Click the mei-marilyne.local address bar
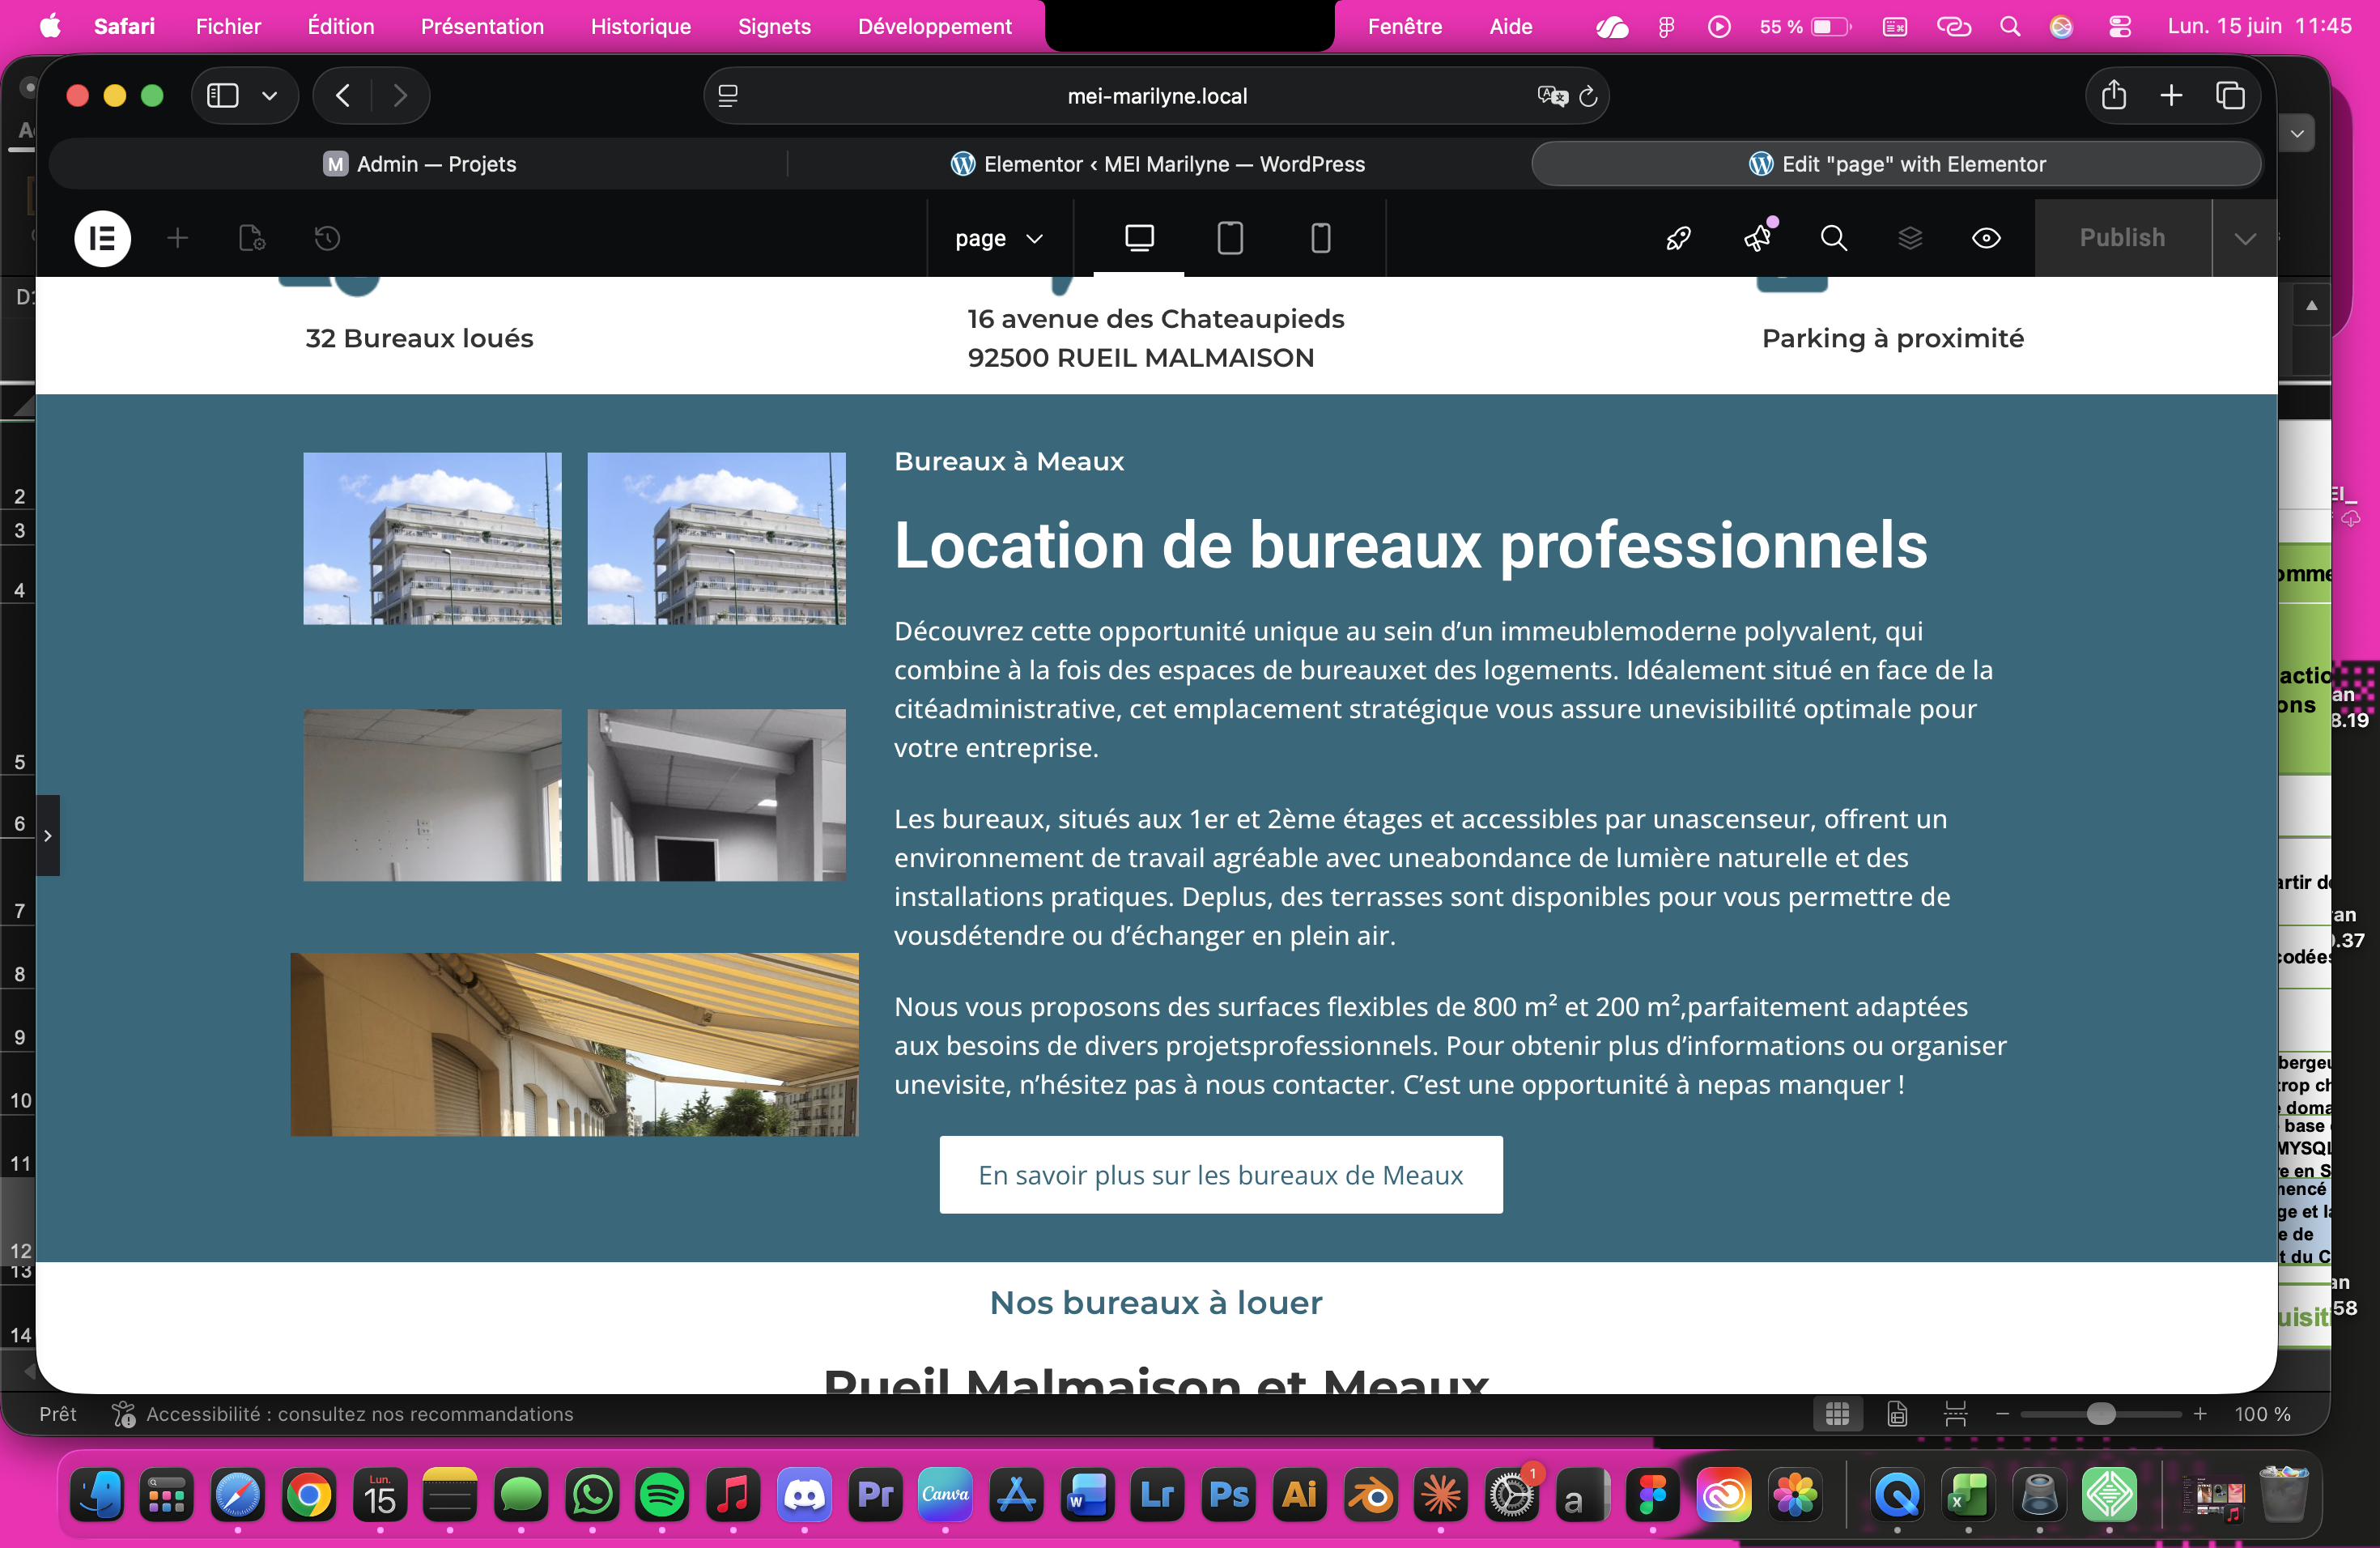The height and width of the screenshot is (1548, 2380). click(x=1157, y=96)
